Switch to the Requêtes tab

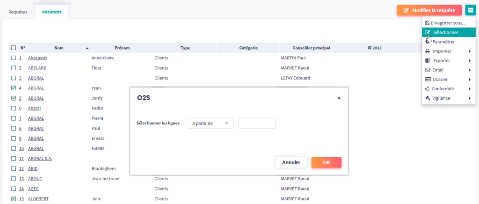tap(18, 12)
